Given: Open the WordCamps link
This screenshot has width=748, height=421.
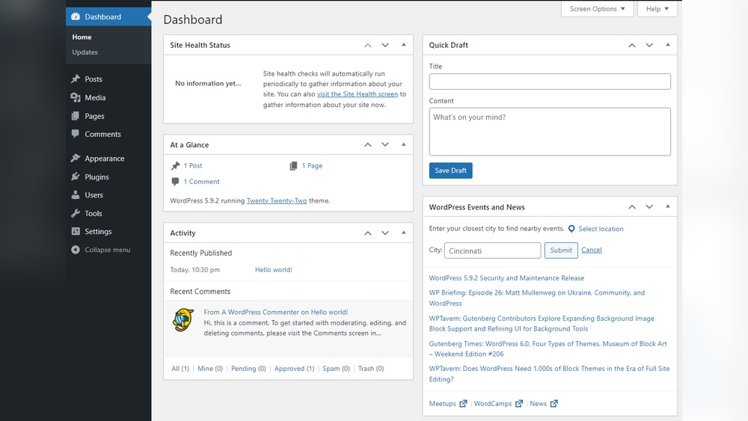Looking at the screenshot, I should coord(493,403).
